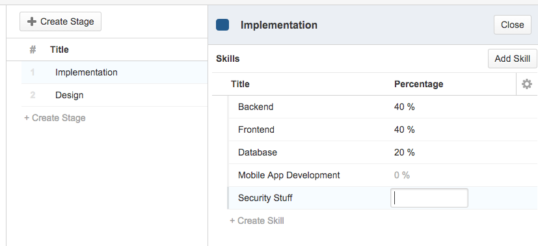Image resolution: width=538 pixels, height=246 pixels.
Task: Click the gear settings icon in Skills table
Action: [x=527, y=84]
